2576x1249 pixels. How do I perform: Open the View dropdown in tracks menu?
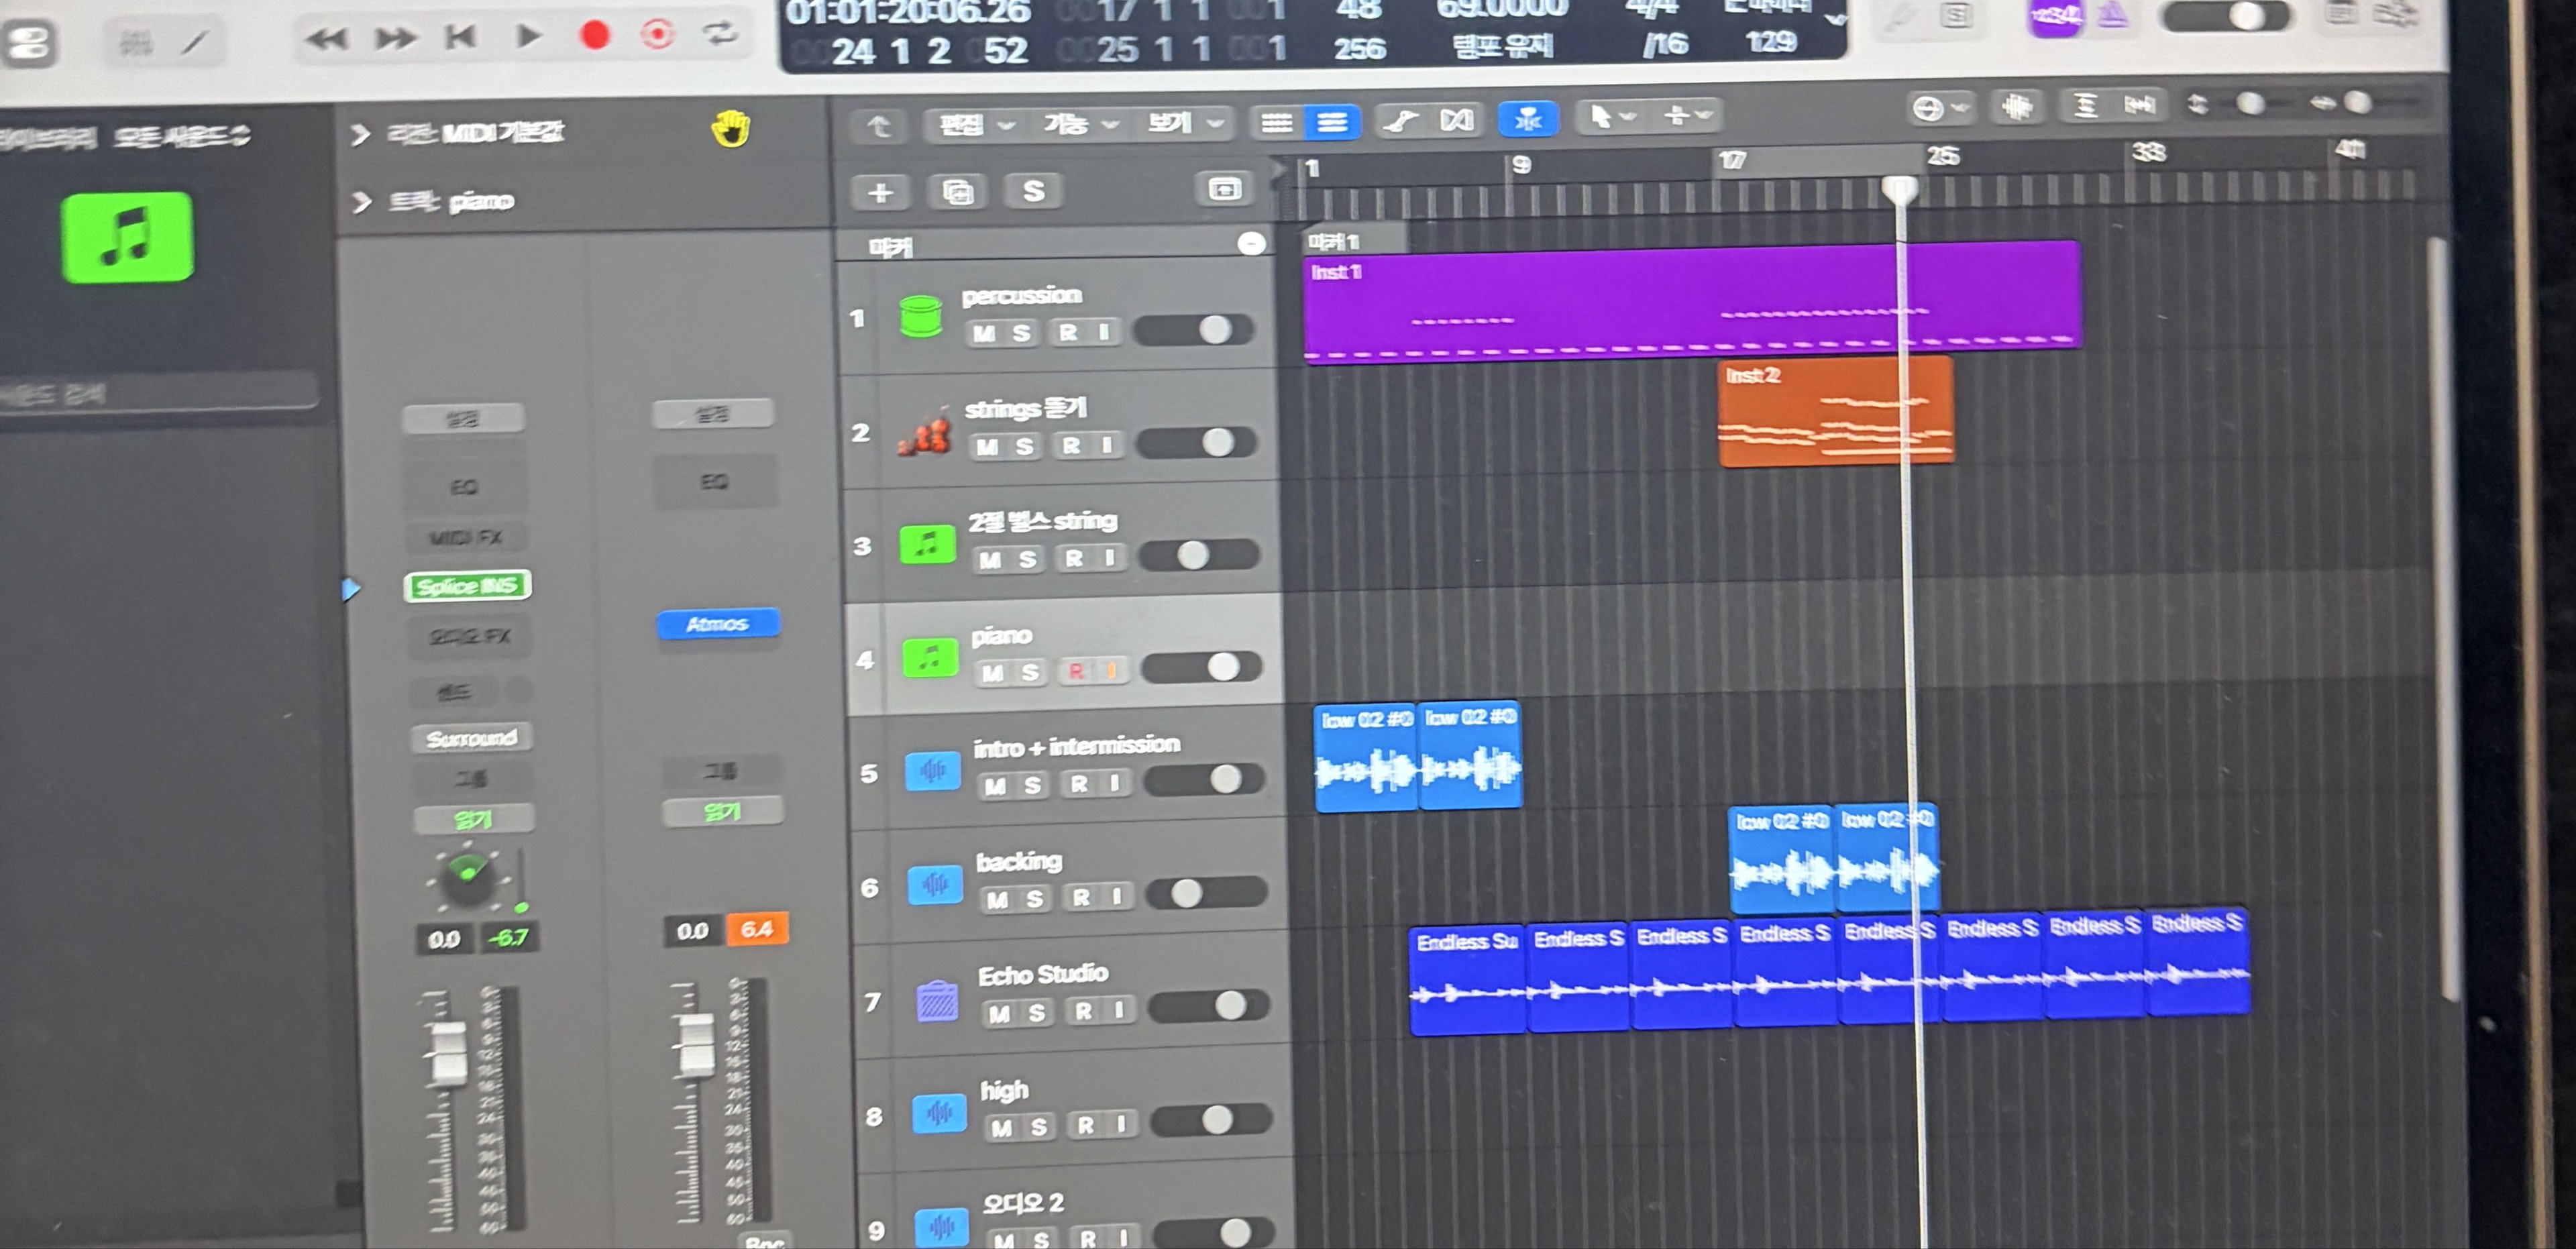pos(1184,123)
